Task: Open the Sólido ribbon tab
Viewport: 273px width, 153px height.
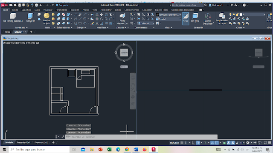Action: coord(15,10)
